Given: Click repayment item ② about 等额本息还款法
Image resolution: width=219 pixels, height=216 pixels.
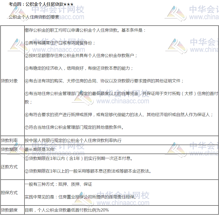Looking at the screenshot, I should (x=88, y=171).
